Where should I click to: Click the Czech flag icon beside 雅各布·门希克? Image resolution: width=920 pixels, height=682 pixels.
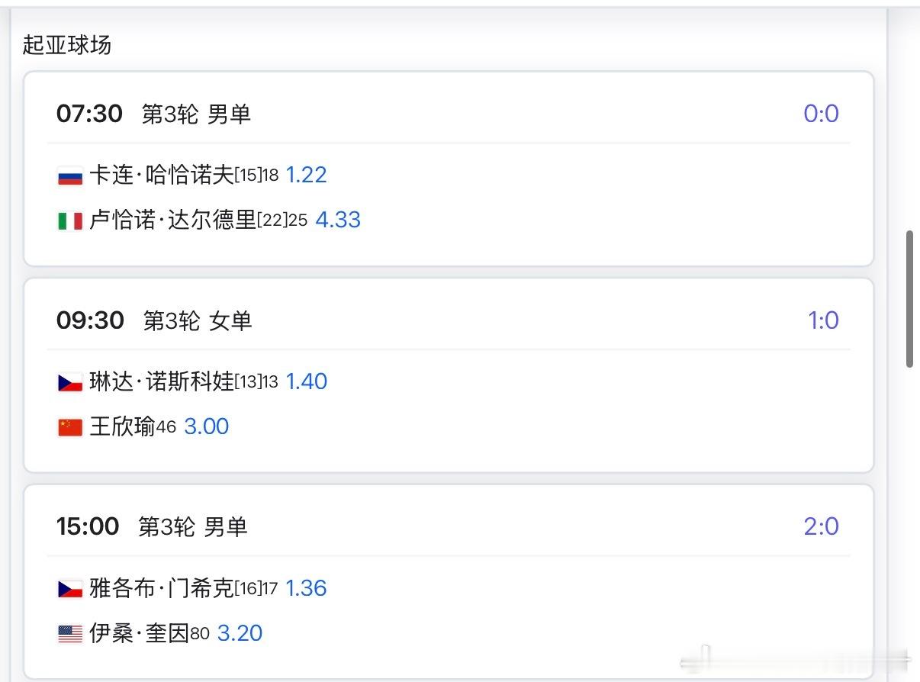tap(70, 588)
